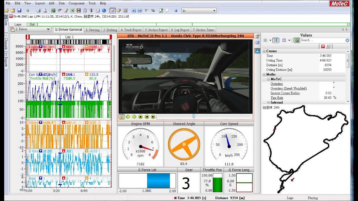Click the green refresh icon beside Search
This screenshot has height=201, width=358.
(x=297, y=40)
